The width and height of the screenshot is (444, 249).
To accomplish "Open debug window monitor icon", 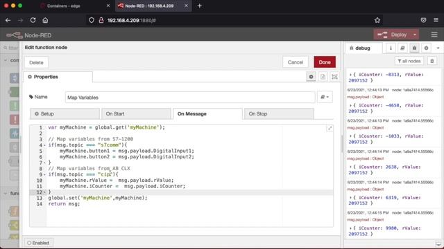I will [438, 243].
